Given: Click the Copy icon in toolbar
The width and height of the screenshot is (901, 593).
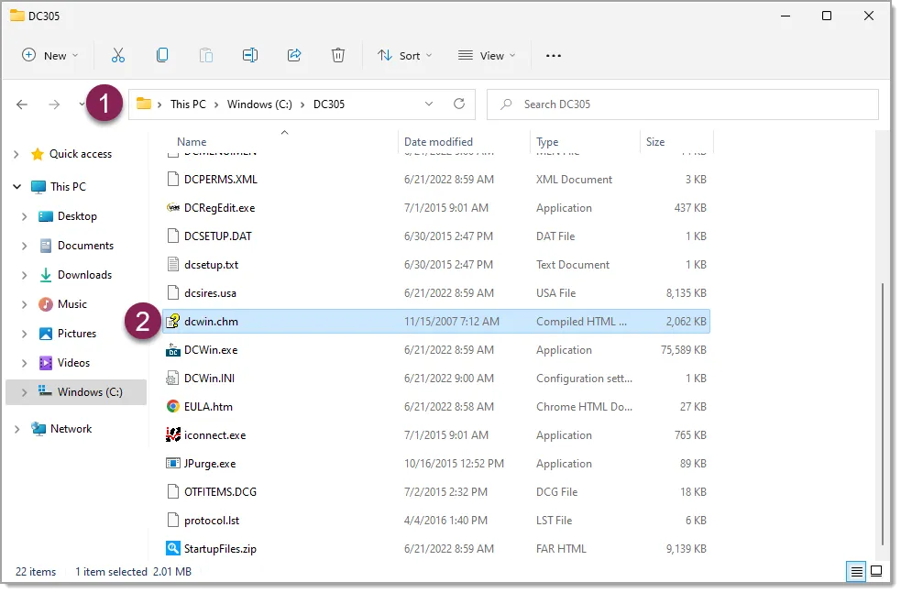Looking at the screenshot, I should 162,55.
